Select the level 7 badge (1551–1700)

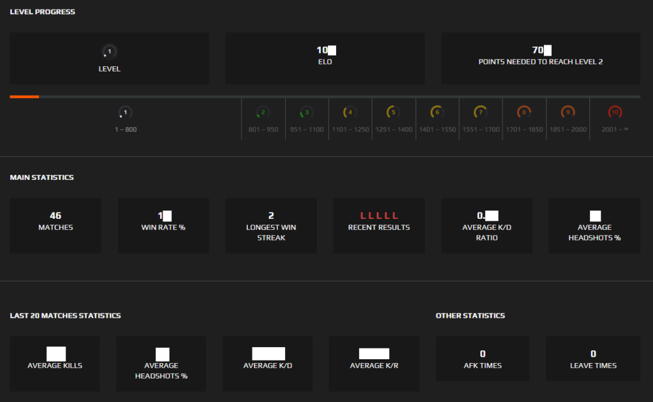point(480,112)
